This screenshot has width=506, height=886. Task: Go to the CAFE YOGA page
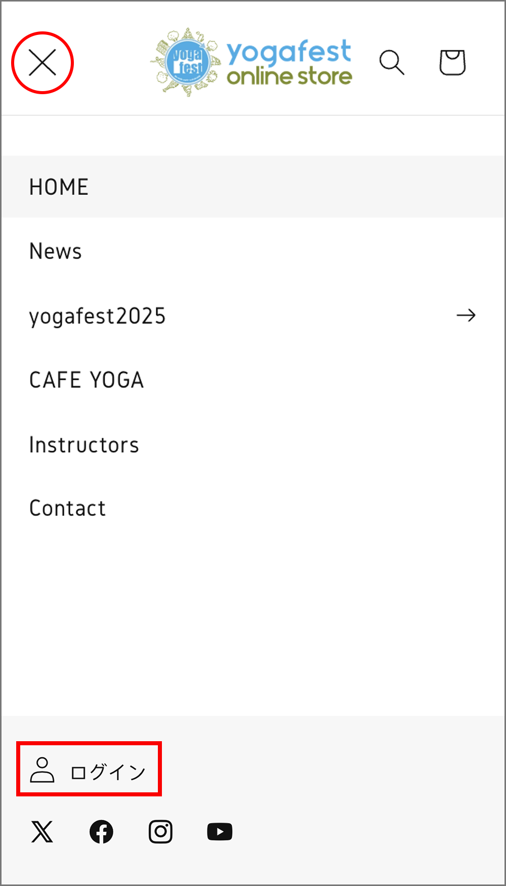tap(253, 380)
